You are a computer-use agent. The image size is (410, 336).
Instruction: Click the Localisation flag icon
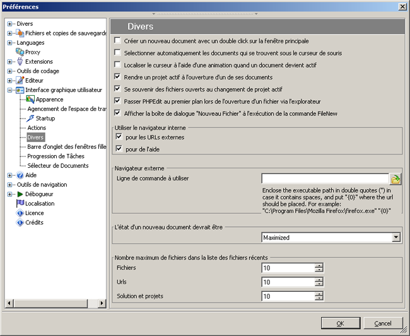pos(20,204)
